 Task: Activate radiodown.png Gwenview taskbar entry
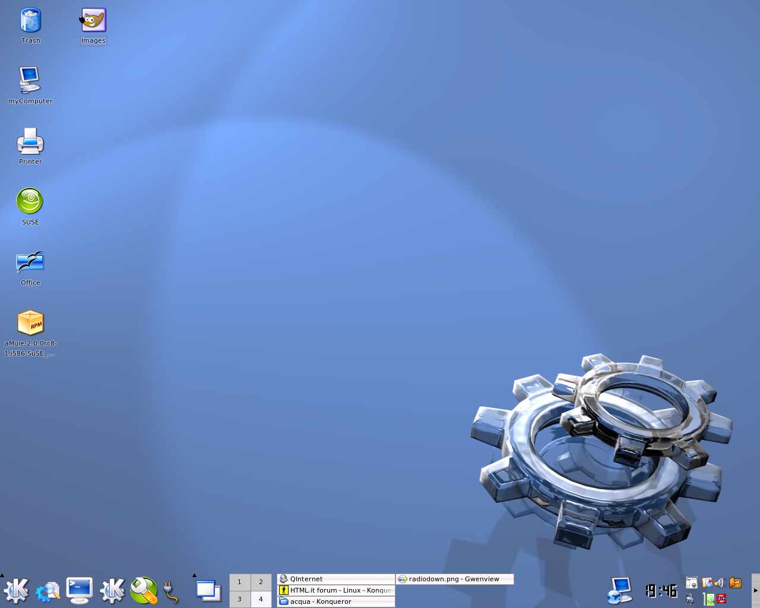pyautogui.click(x=454, y=579)
